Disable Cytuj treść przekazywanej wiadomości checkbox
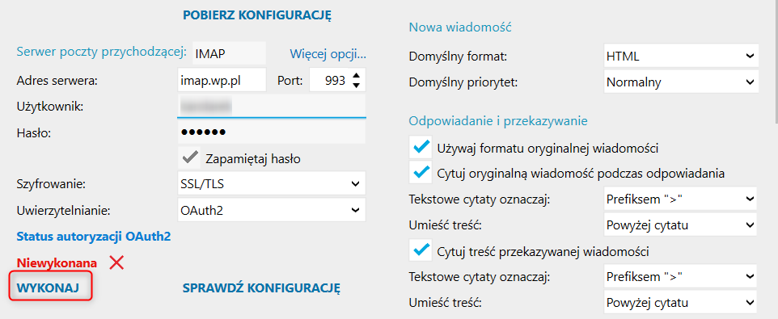778x319 pixels. pos(421,250)
